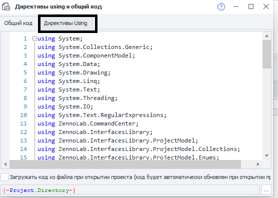278x198 pixels.
Task: Collapse the using block at line 1
Action: pos(34,38)
